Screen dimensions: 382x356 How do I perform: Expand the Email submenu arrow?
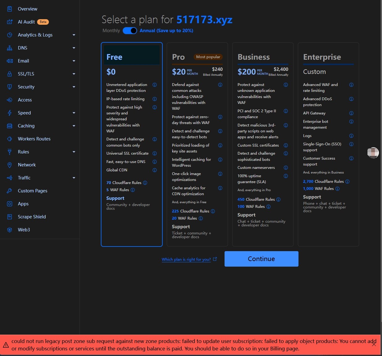[74, 61]
